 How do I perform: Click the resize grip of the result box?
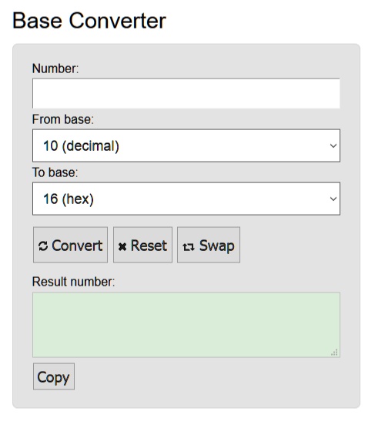[334, 353]
